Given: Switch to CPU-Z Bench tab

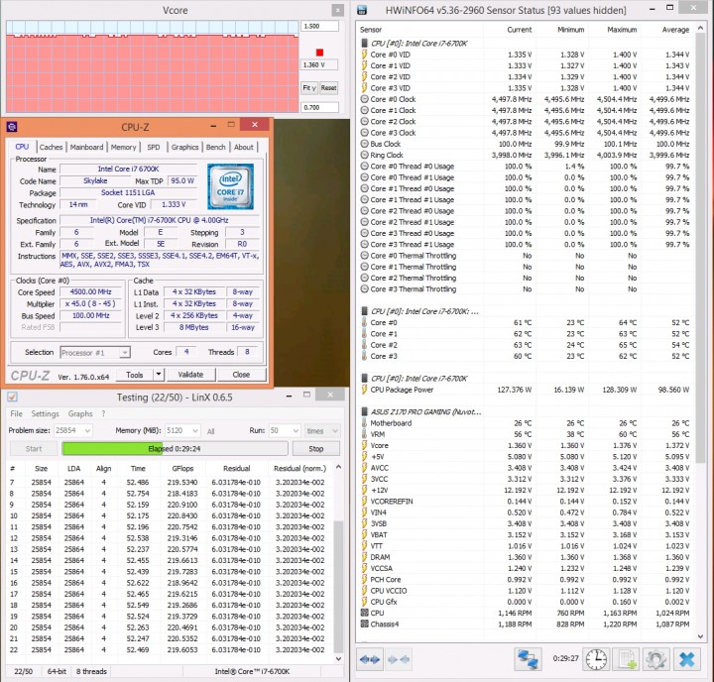Looking at the screenshot, I should pos(216,147).
